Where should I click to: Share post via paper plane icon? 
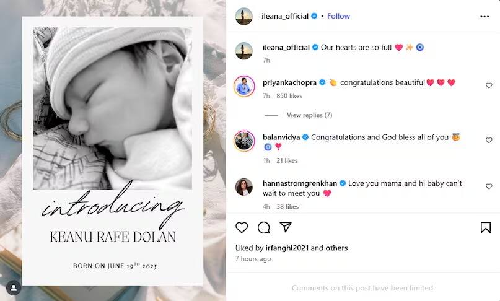(x=285, y=227)
